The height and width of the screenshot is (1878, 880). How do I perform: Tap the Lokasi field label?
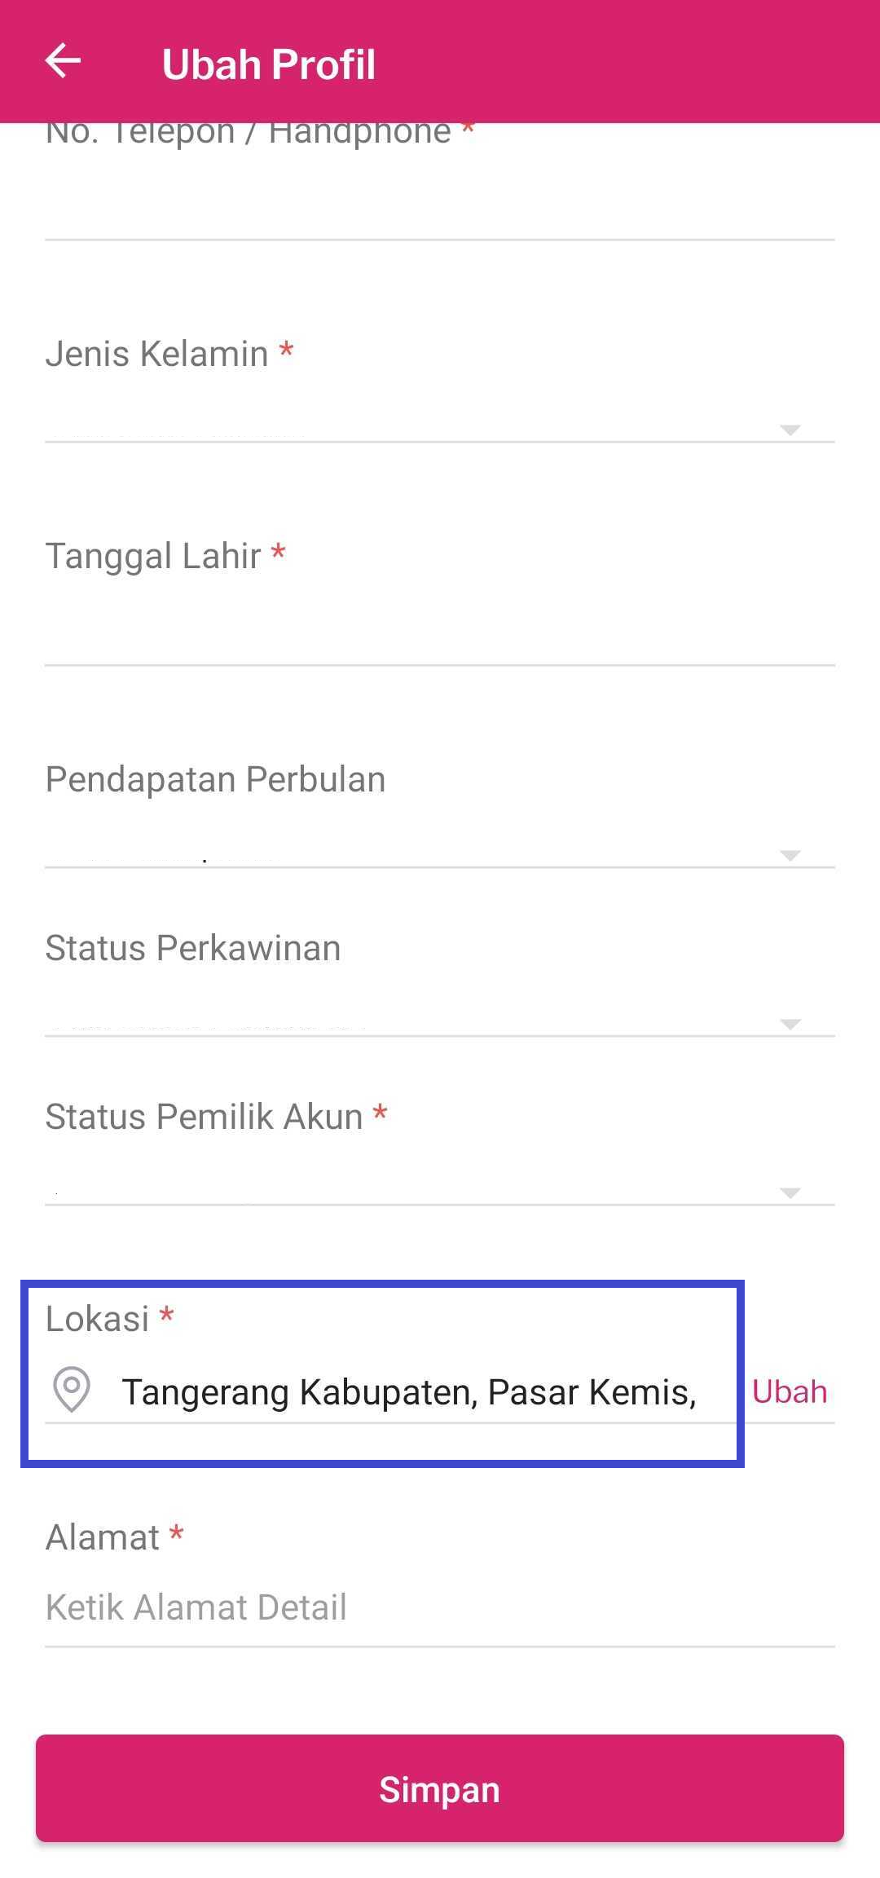pos(98,1319)
